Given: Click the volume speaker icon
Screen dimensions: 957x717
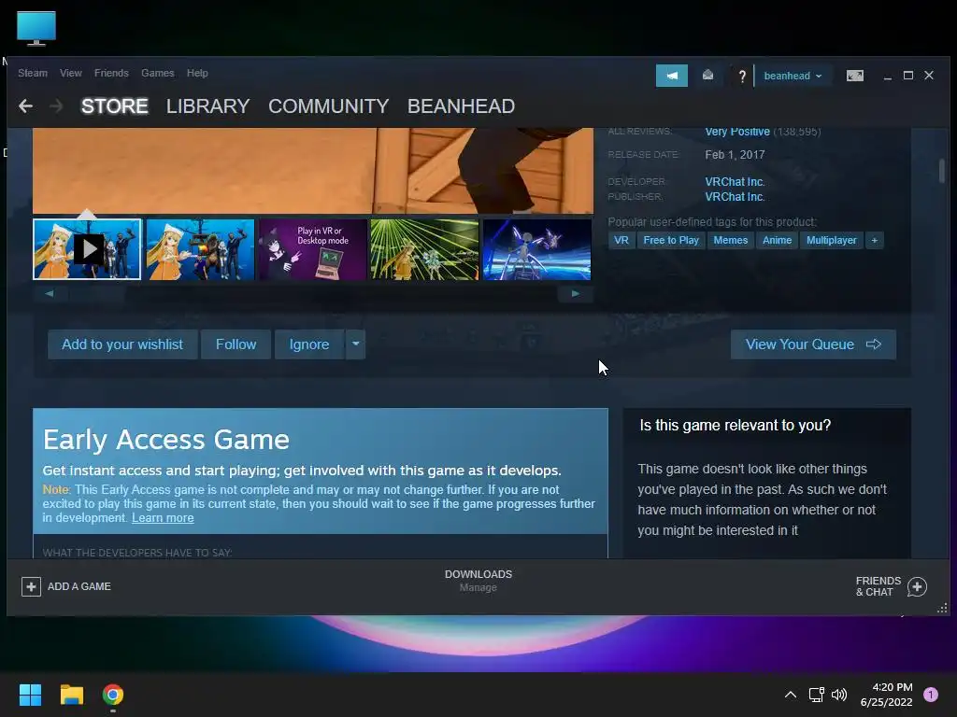Looking at the screenshot, I should tap(839, 695).
